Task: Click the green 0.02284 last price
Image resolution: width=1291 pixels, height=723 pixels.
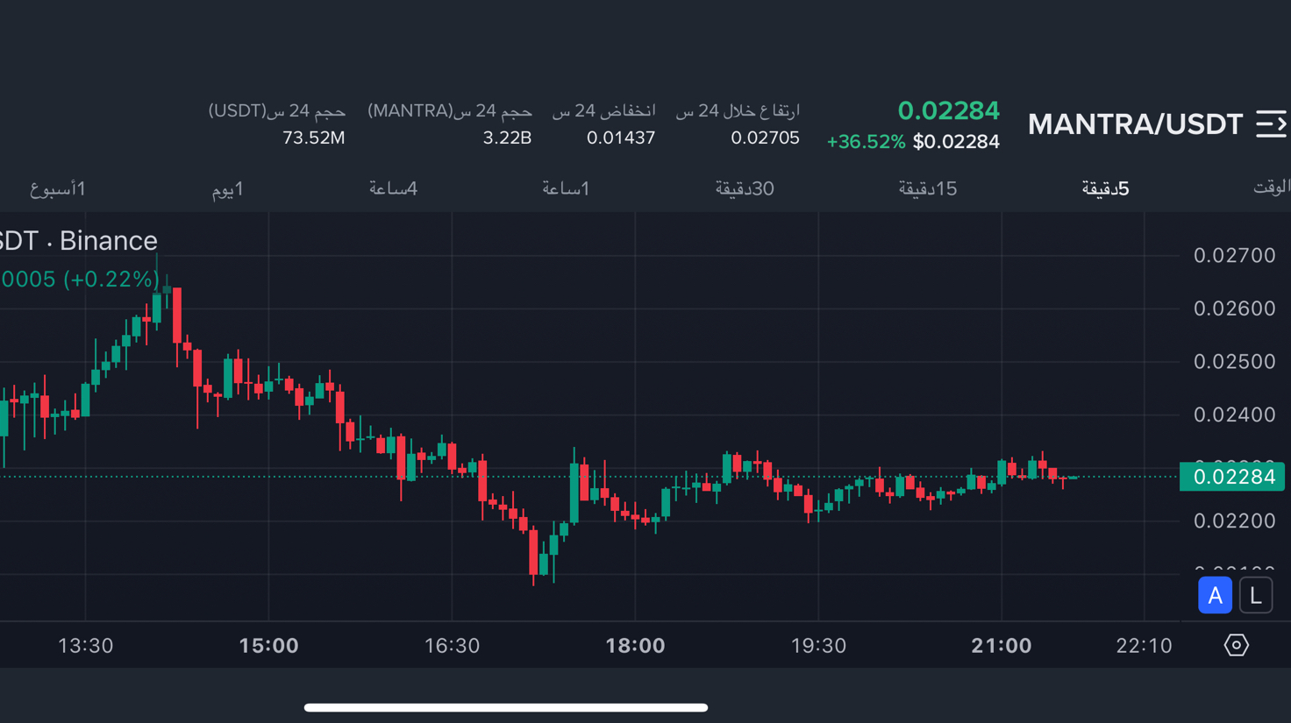Action: coord(948,110)
